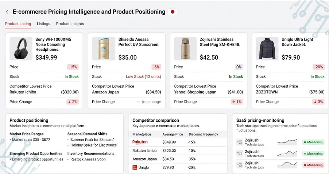Sort by the Average Price column header

coord(173,134)
